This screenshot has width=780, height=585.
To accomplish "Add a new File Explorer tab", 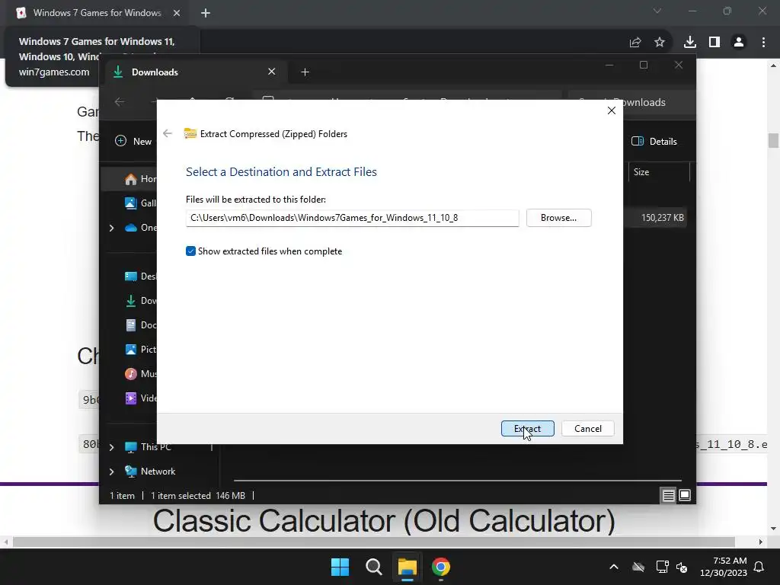I will click(x=305, y=72).
